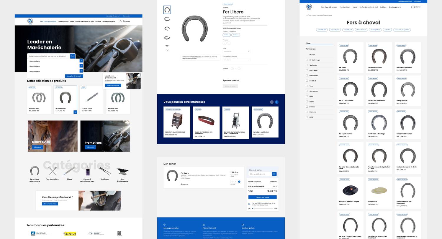This screenshot has height=239, width=442.
Task: Click the homepage header logo
Action: coord(30,21)
